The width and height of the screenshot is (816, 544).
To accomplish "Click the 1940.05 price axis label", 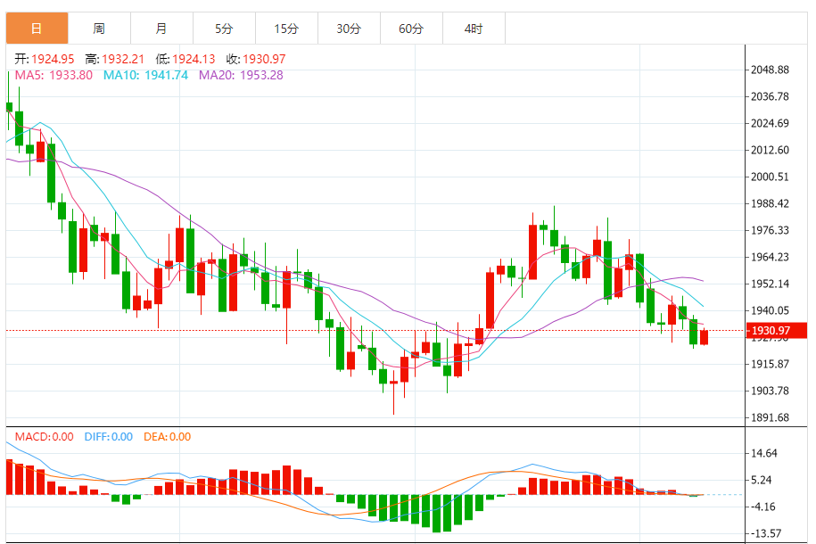I will [770, 310].
